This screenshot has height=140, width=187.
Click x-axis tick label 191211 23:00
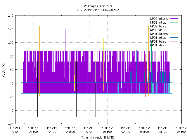[70, 130]
